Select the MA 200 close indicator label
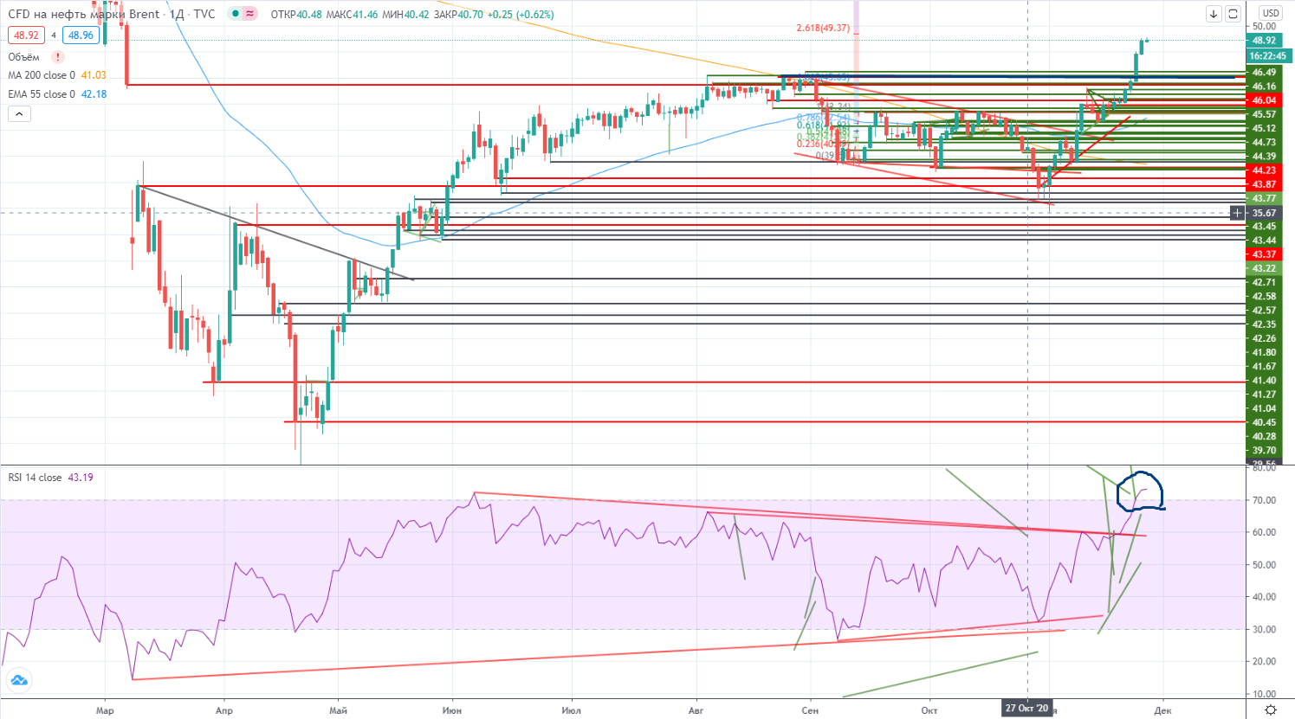 point(42,75)
